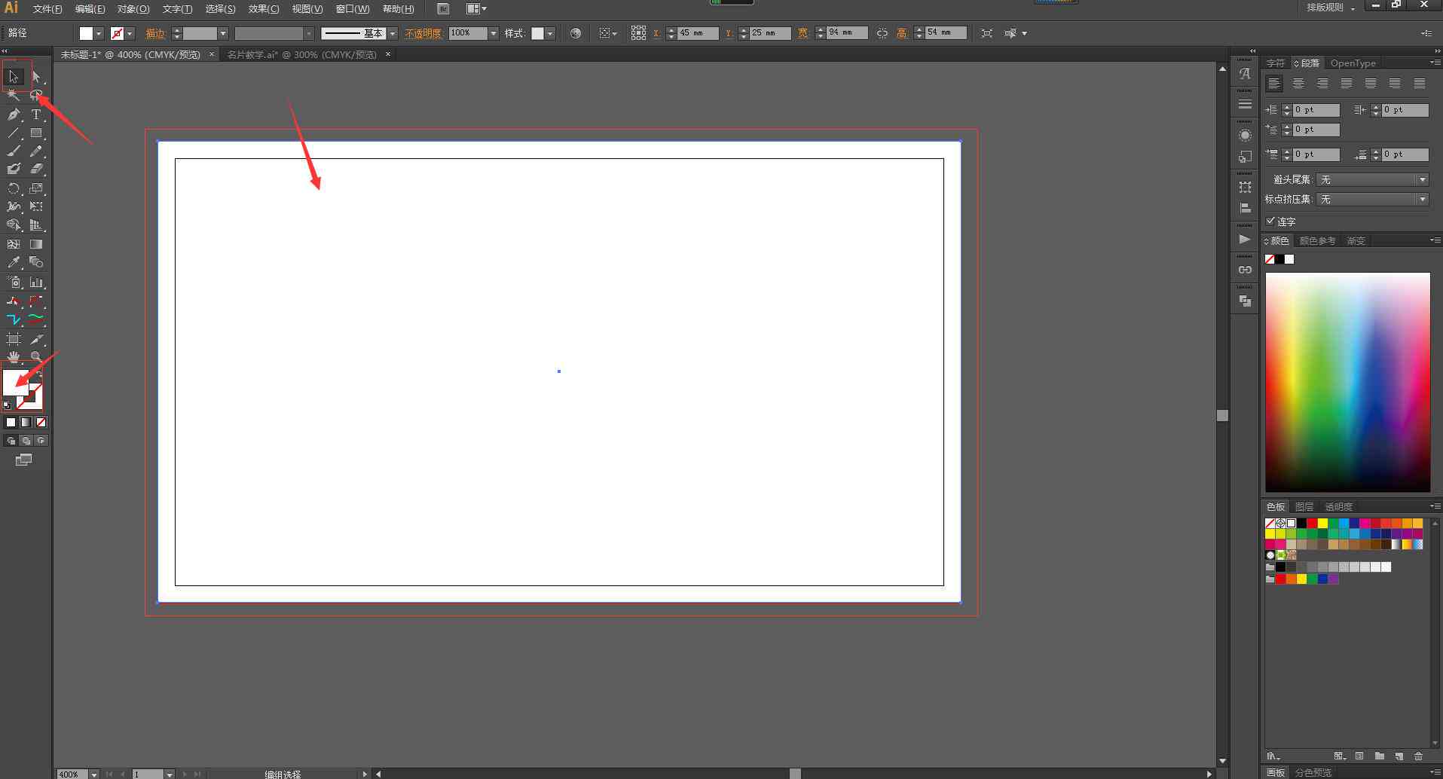Open the 效果(C) menu
This screenshot has width=1443, height=779.
(264, 9)
